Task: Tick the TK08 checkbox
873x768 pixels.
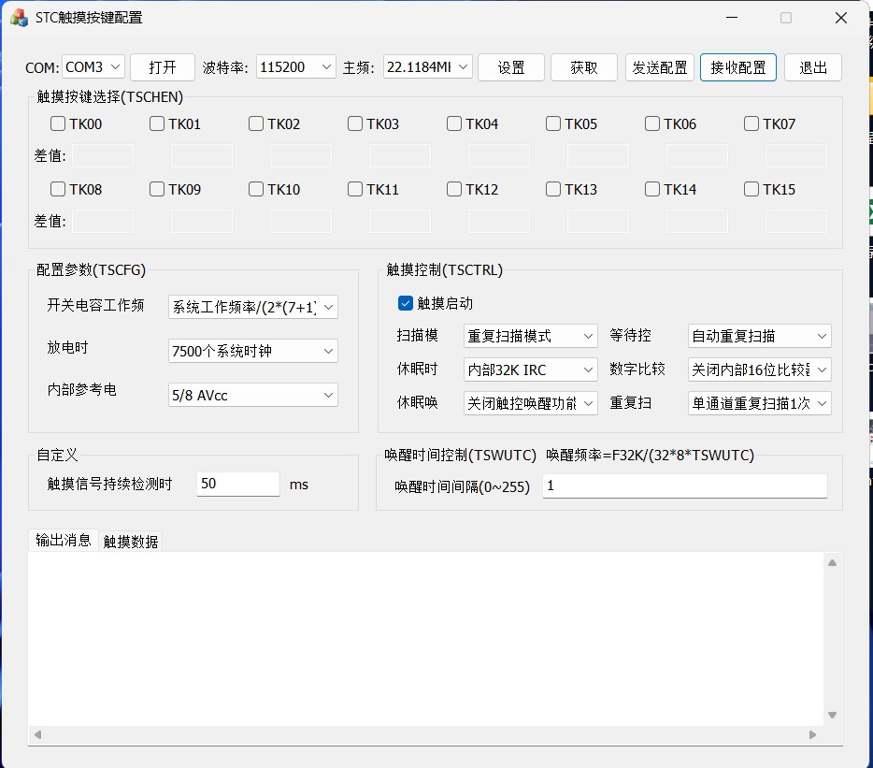Action: [58, 190]
